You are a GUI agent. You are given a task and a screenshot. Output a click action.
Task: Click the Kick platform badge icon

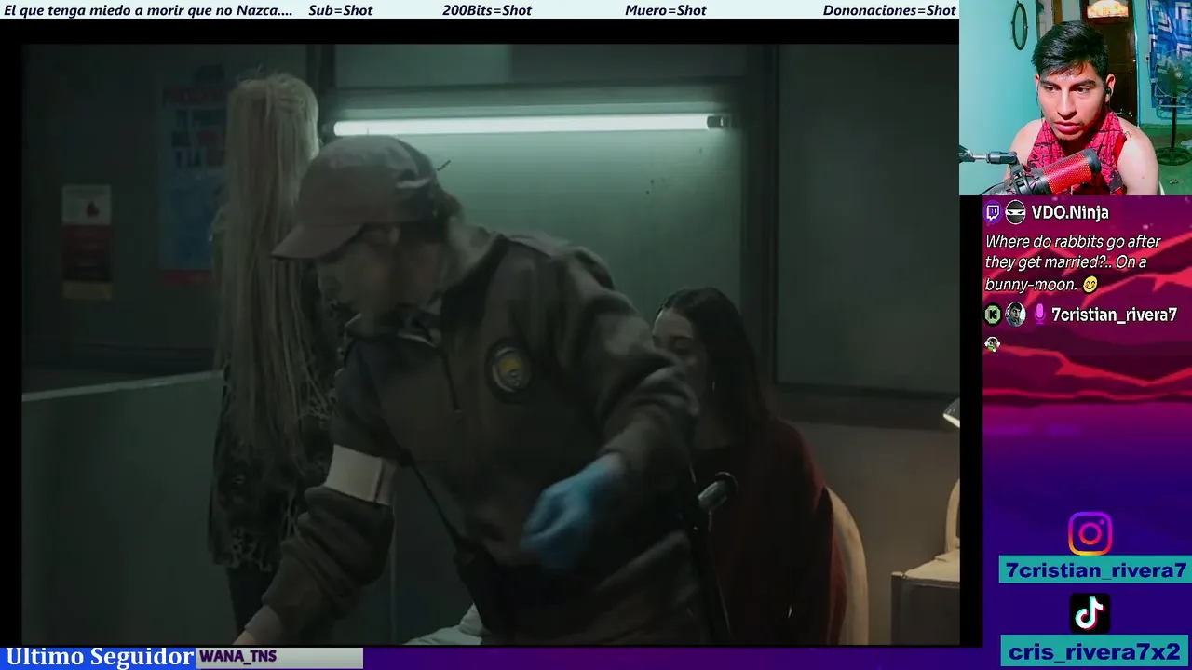[x=993, y=315]
